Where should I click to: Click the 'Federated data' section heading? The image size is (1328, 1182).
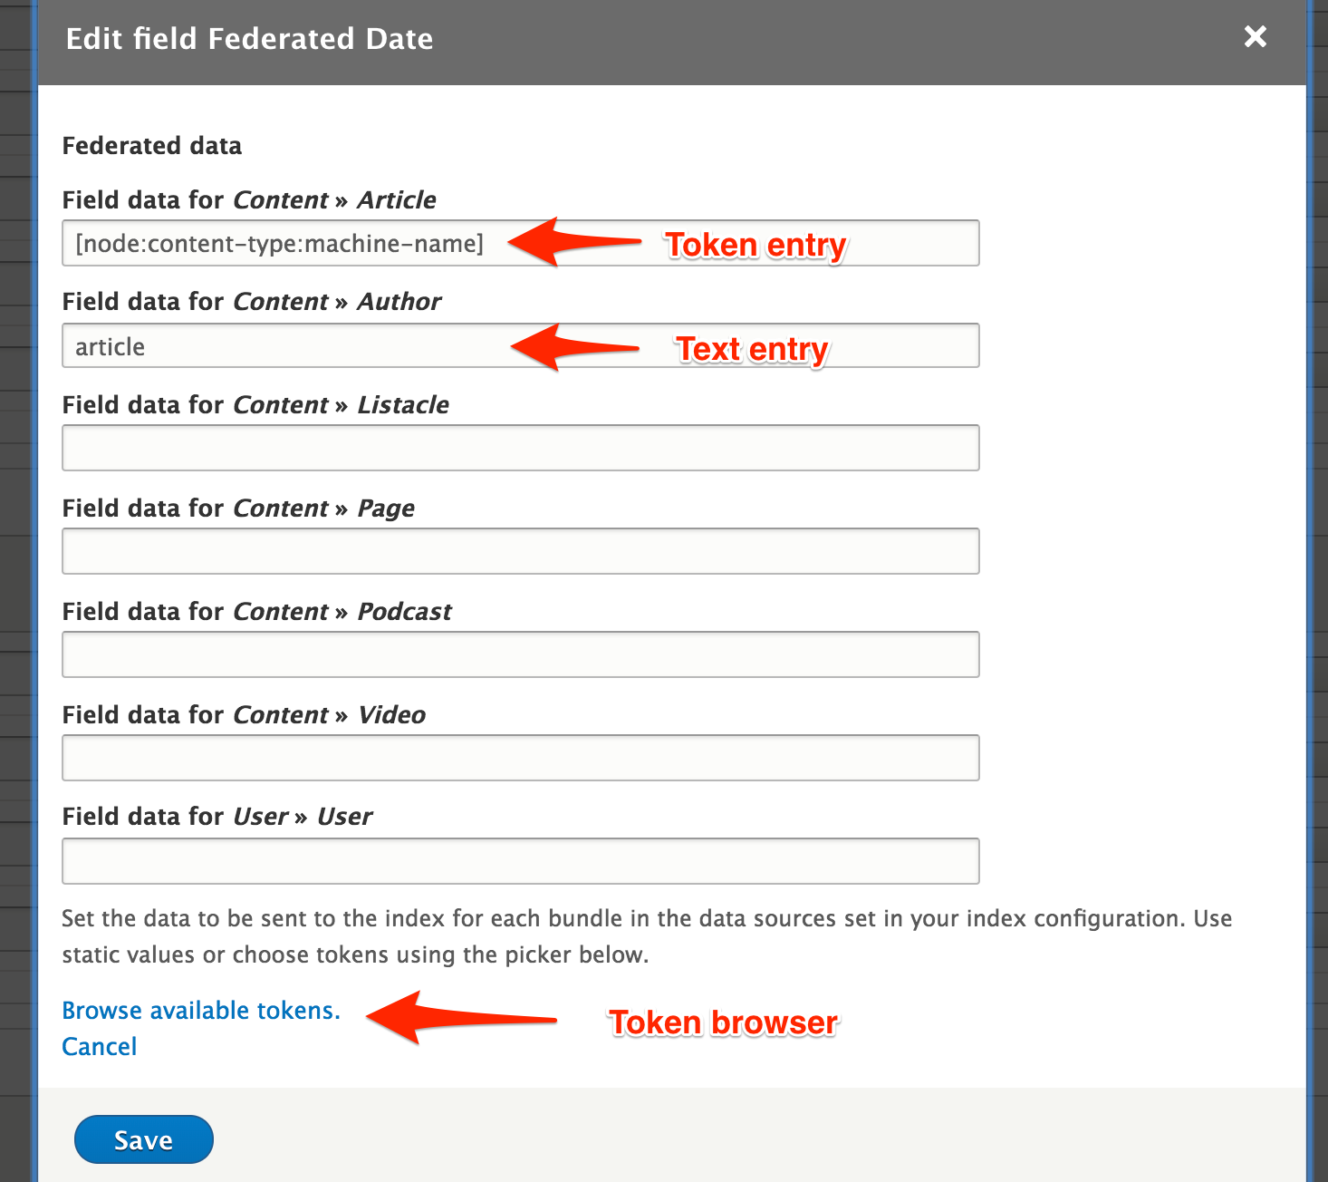click(152, 146)
